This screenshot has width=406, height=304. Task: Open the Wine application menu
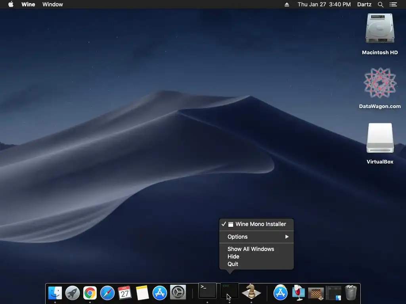click(28, 4)
